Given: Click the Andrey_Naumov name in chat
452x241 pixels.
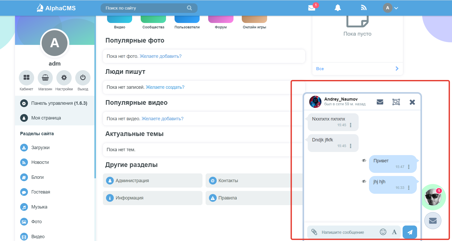Looking at the screenshot, I should coord(341,99).
